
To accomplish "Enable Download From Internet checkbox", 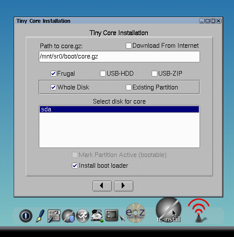I will (129, 46).
